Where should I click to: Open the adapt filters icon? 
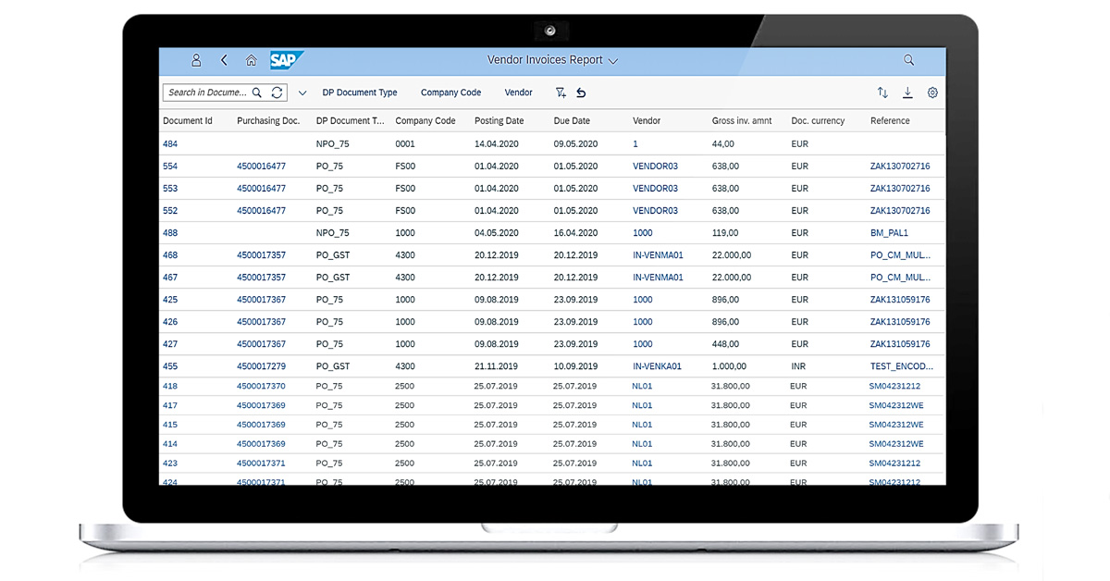(x=561, y=93)
